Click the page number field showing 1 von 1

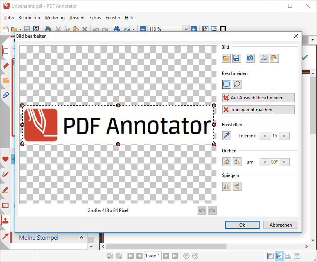pos(153,256)
